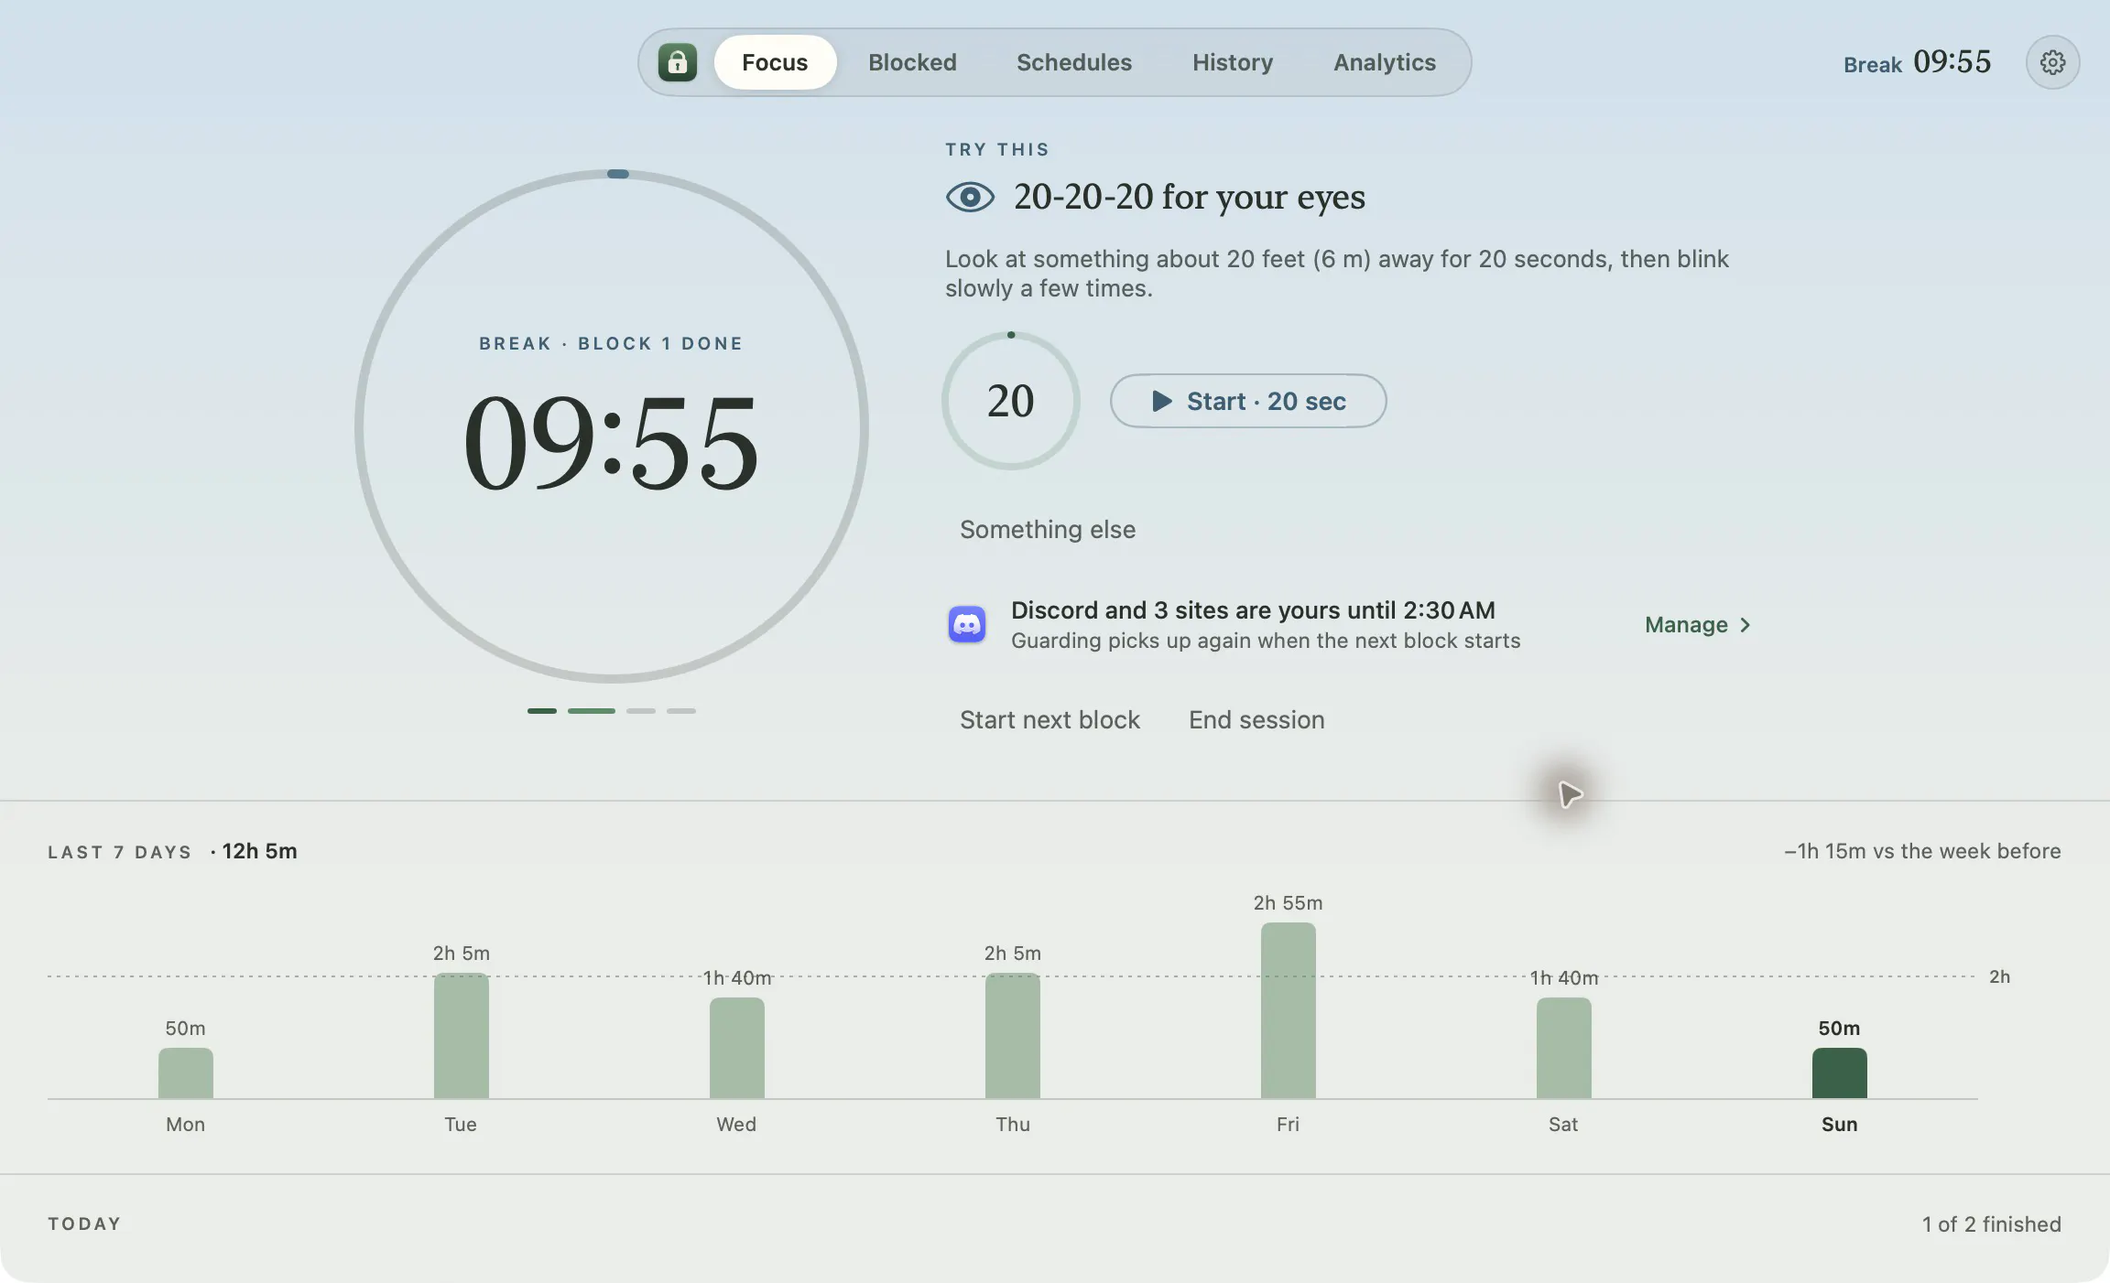
Task: Click the '2h' goal line label
Action: point(1999,977)
